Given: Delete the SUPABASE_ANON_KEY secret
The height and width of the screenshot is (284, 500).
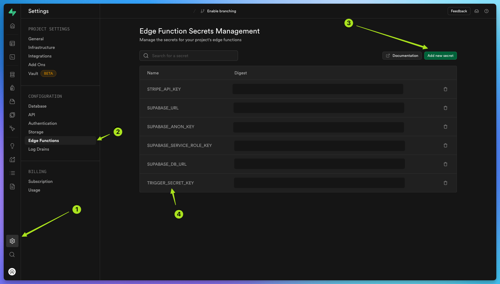Looking at the screenshot, I should [x=445, y=127].
